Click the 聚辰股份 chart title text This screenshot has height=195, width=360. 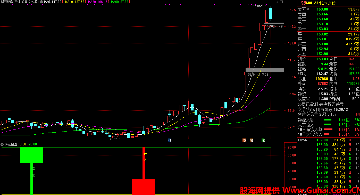click(x=7, y=2)
